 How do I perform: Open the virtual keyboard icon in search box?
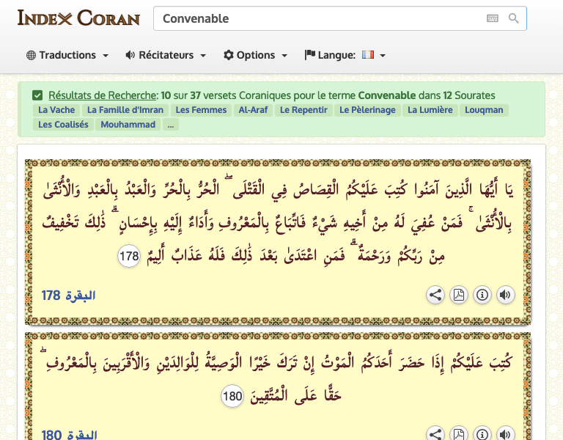pos(493,18)
